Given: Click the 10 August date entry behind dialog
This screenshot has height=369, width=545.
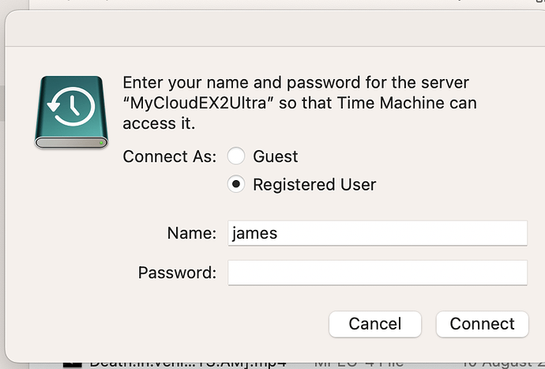Looking at the screenshot, I should pos(502,364).
